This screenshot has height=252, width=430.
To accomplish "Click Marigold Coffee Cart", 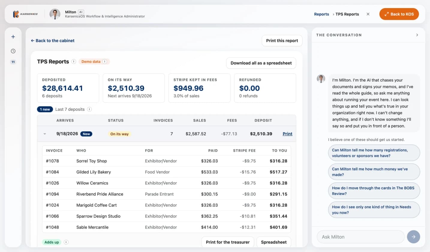I will click(x=97, y=205).
